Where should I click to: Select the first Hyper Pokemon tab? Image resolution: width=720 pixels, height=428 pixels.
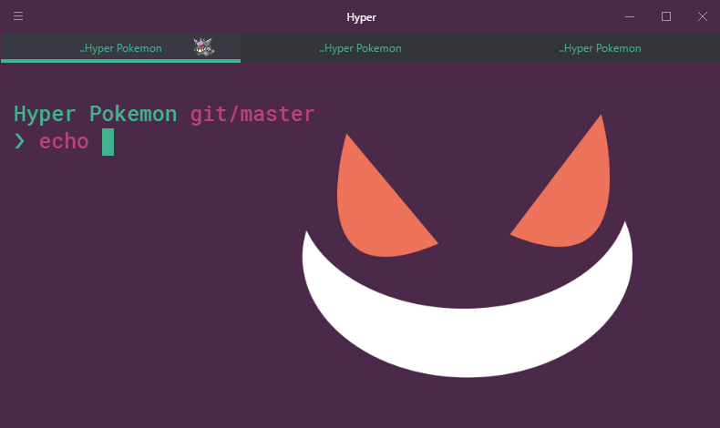120,48
